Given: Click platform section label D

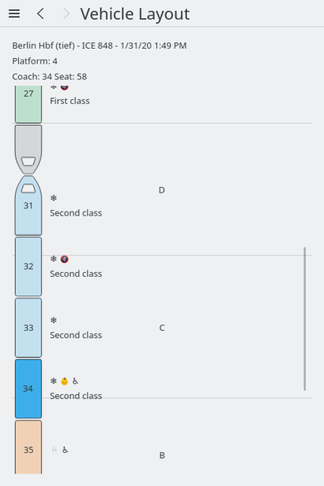Looking at the screenshot, I should pos(161,190).
